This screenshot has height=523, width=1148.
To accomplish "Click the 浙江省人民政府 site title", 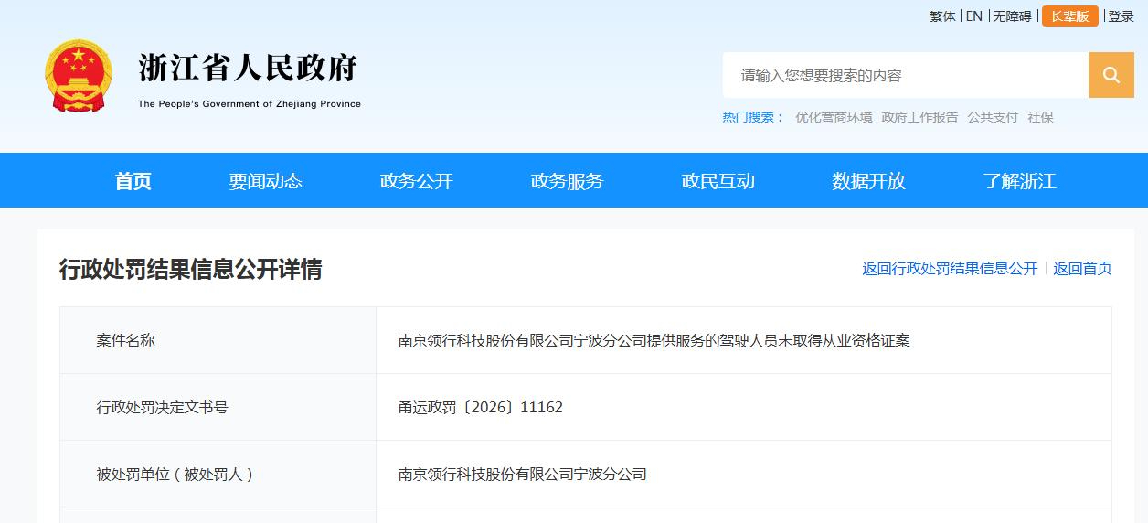I will click(x=248, y=69).
